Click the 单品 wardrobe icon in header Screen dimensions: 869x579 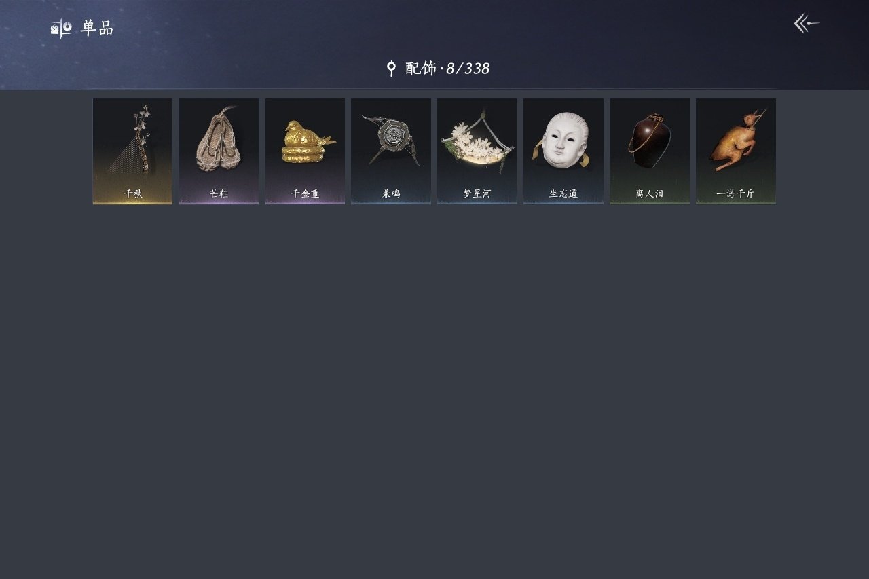[x=61, y=28]
